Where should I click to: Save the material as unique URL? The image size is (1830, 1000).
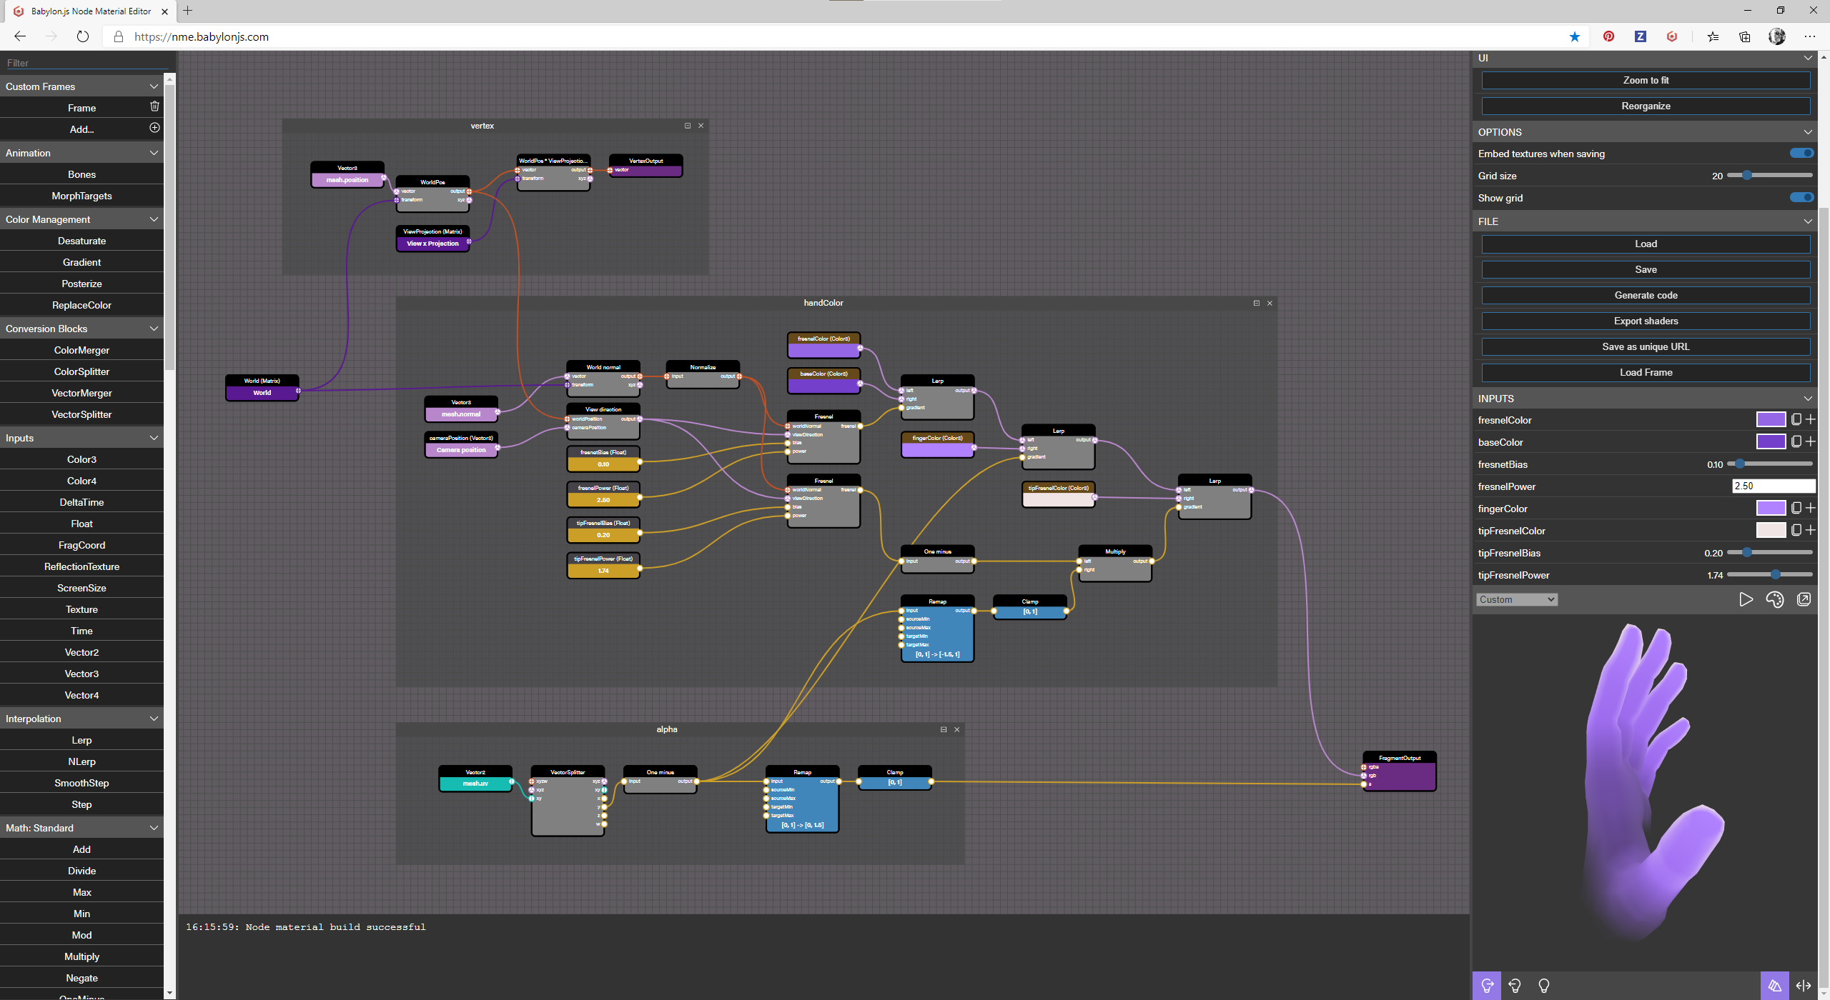click(x=1645, y=346)
